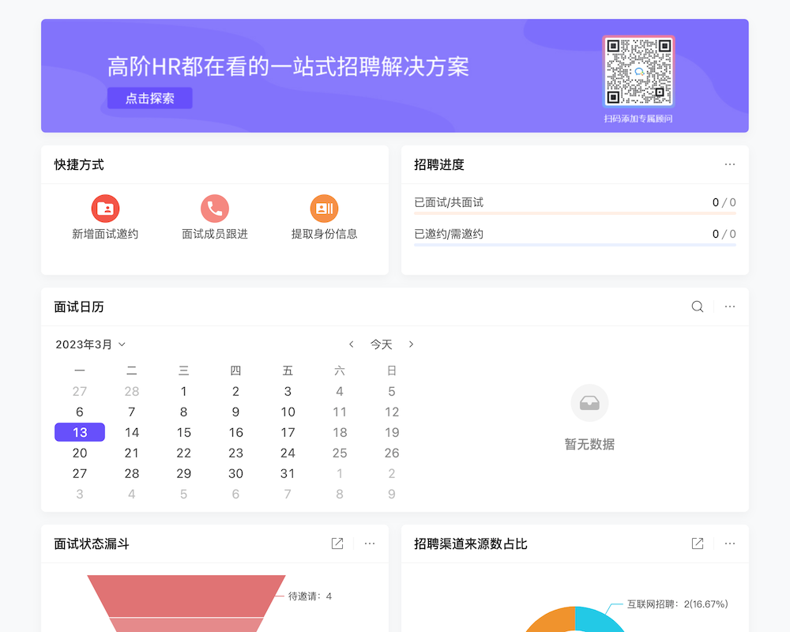Open the more menu on 招聘渠道来源数占比 panel

pos(730,544)
